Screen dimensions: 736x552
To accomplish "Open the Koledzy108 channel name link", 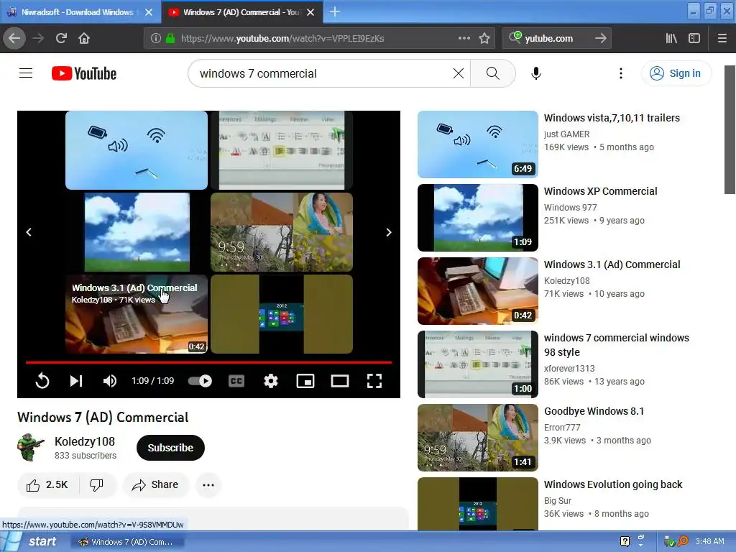I will point(85,441).
